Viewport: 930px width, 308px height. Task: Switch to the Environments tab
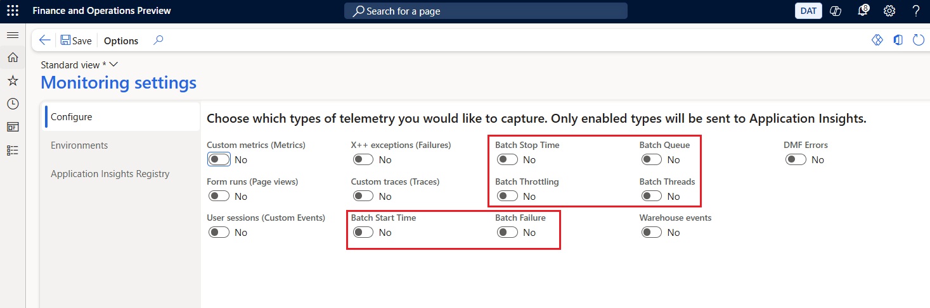(x=79, y=145)
